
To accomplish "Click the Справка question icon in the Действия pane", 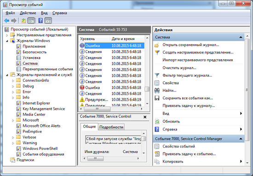I will (157, 129).
